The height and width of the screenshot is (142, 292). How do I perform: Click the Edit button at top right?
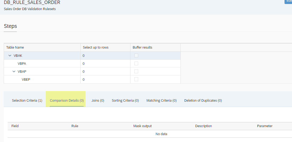289,1
